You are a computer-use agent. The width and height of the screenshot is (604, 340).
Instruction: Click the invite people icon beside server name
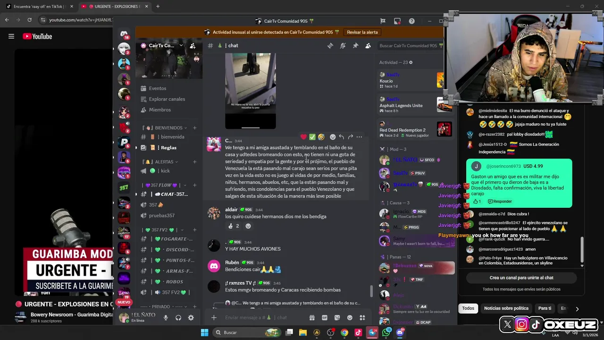193,46
